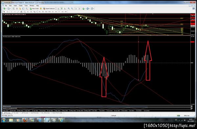Switch to the AUDTHB,Daily chart tab
Screen dimensions: 197x129
(x=35, y=113)
